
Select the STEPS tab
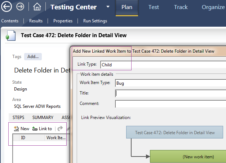(18, 118)
